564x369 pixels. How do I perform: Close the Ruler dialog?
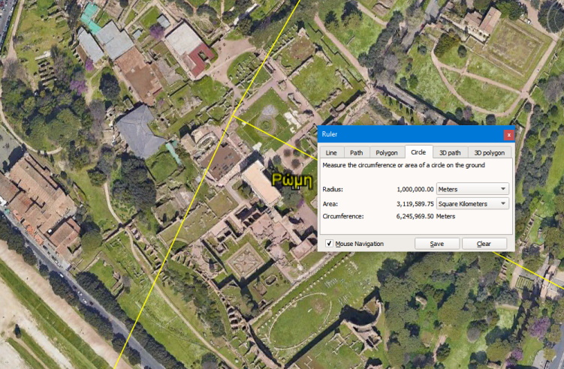coord(508,135)
